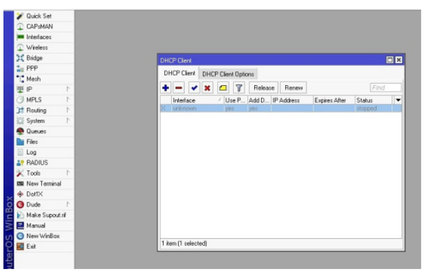Image resolution: width=426 pixels, height=278 pixels.
Task: Open New Terminal from the sidebar
Action: (x=43, y=183)
